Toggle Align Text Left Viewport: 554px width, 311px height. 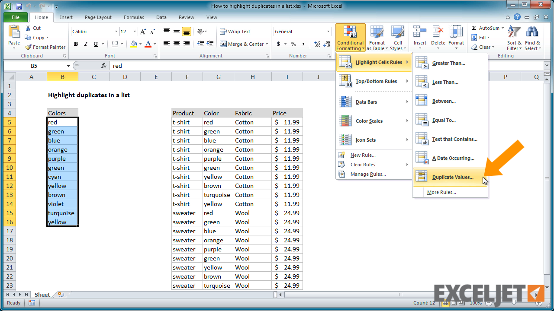[167, 44]
